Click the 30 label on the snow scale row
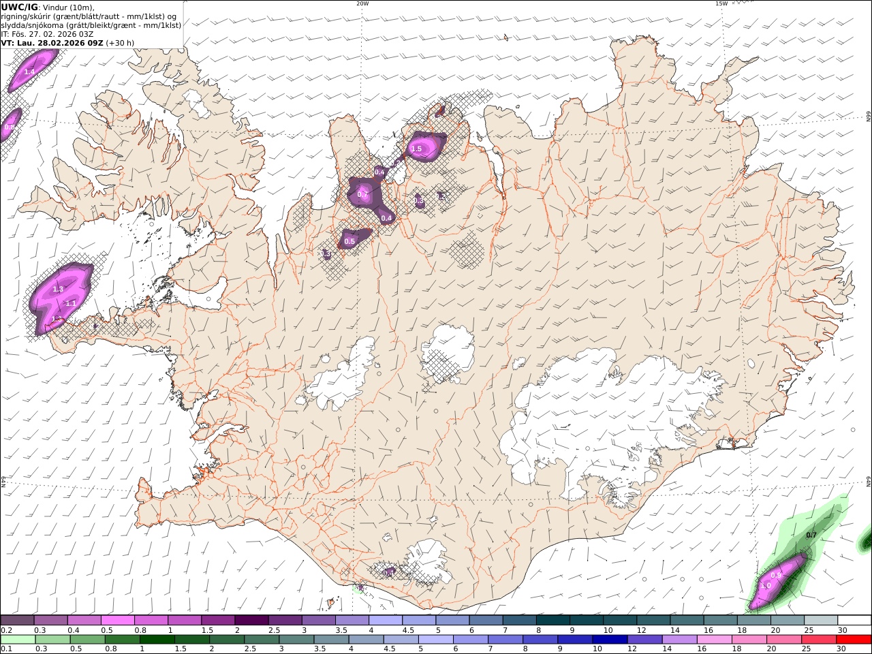 [842, 630]
